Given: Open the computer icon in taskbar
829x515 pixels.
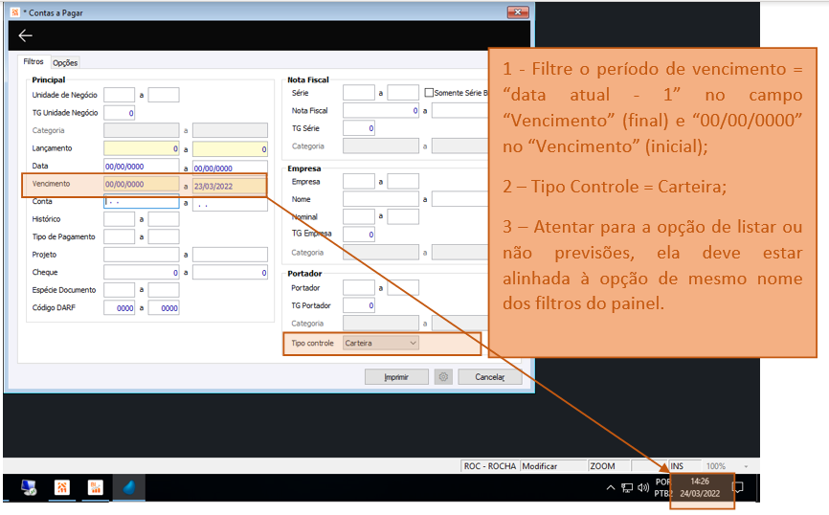Looking at the screenshot, I should 29,487.
